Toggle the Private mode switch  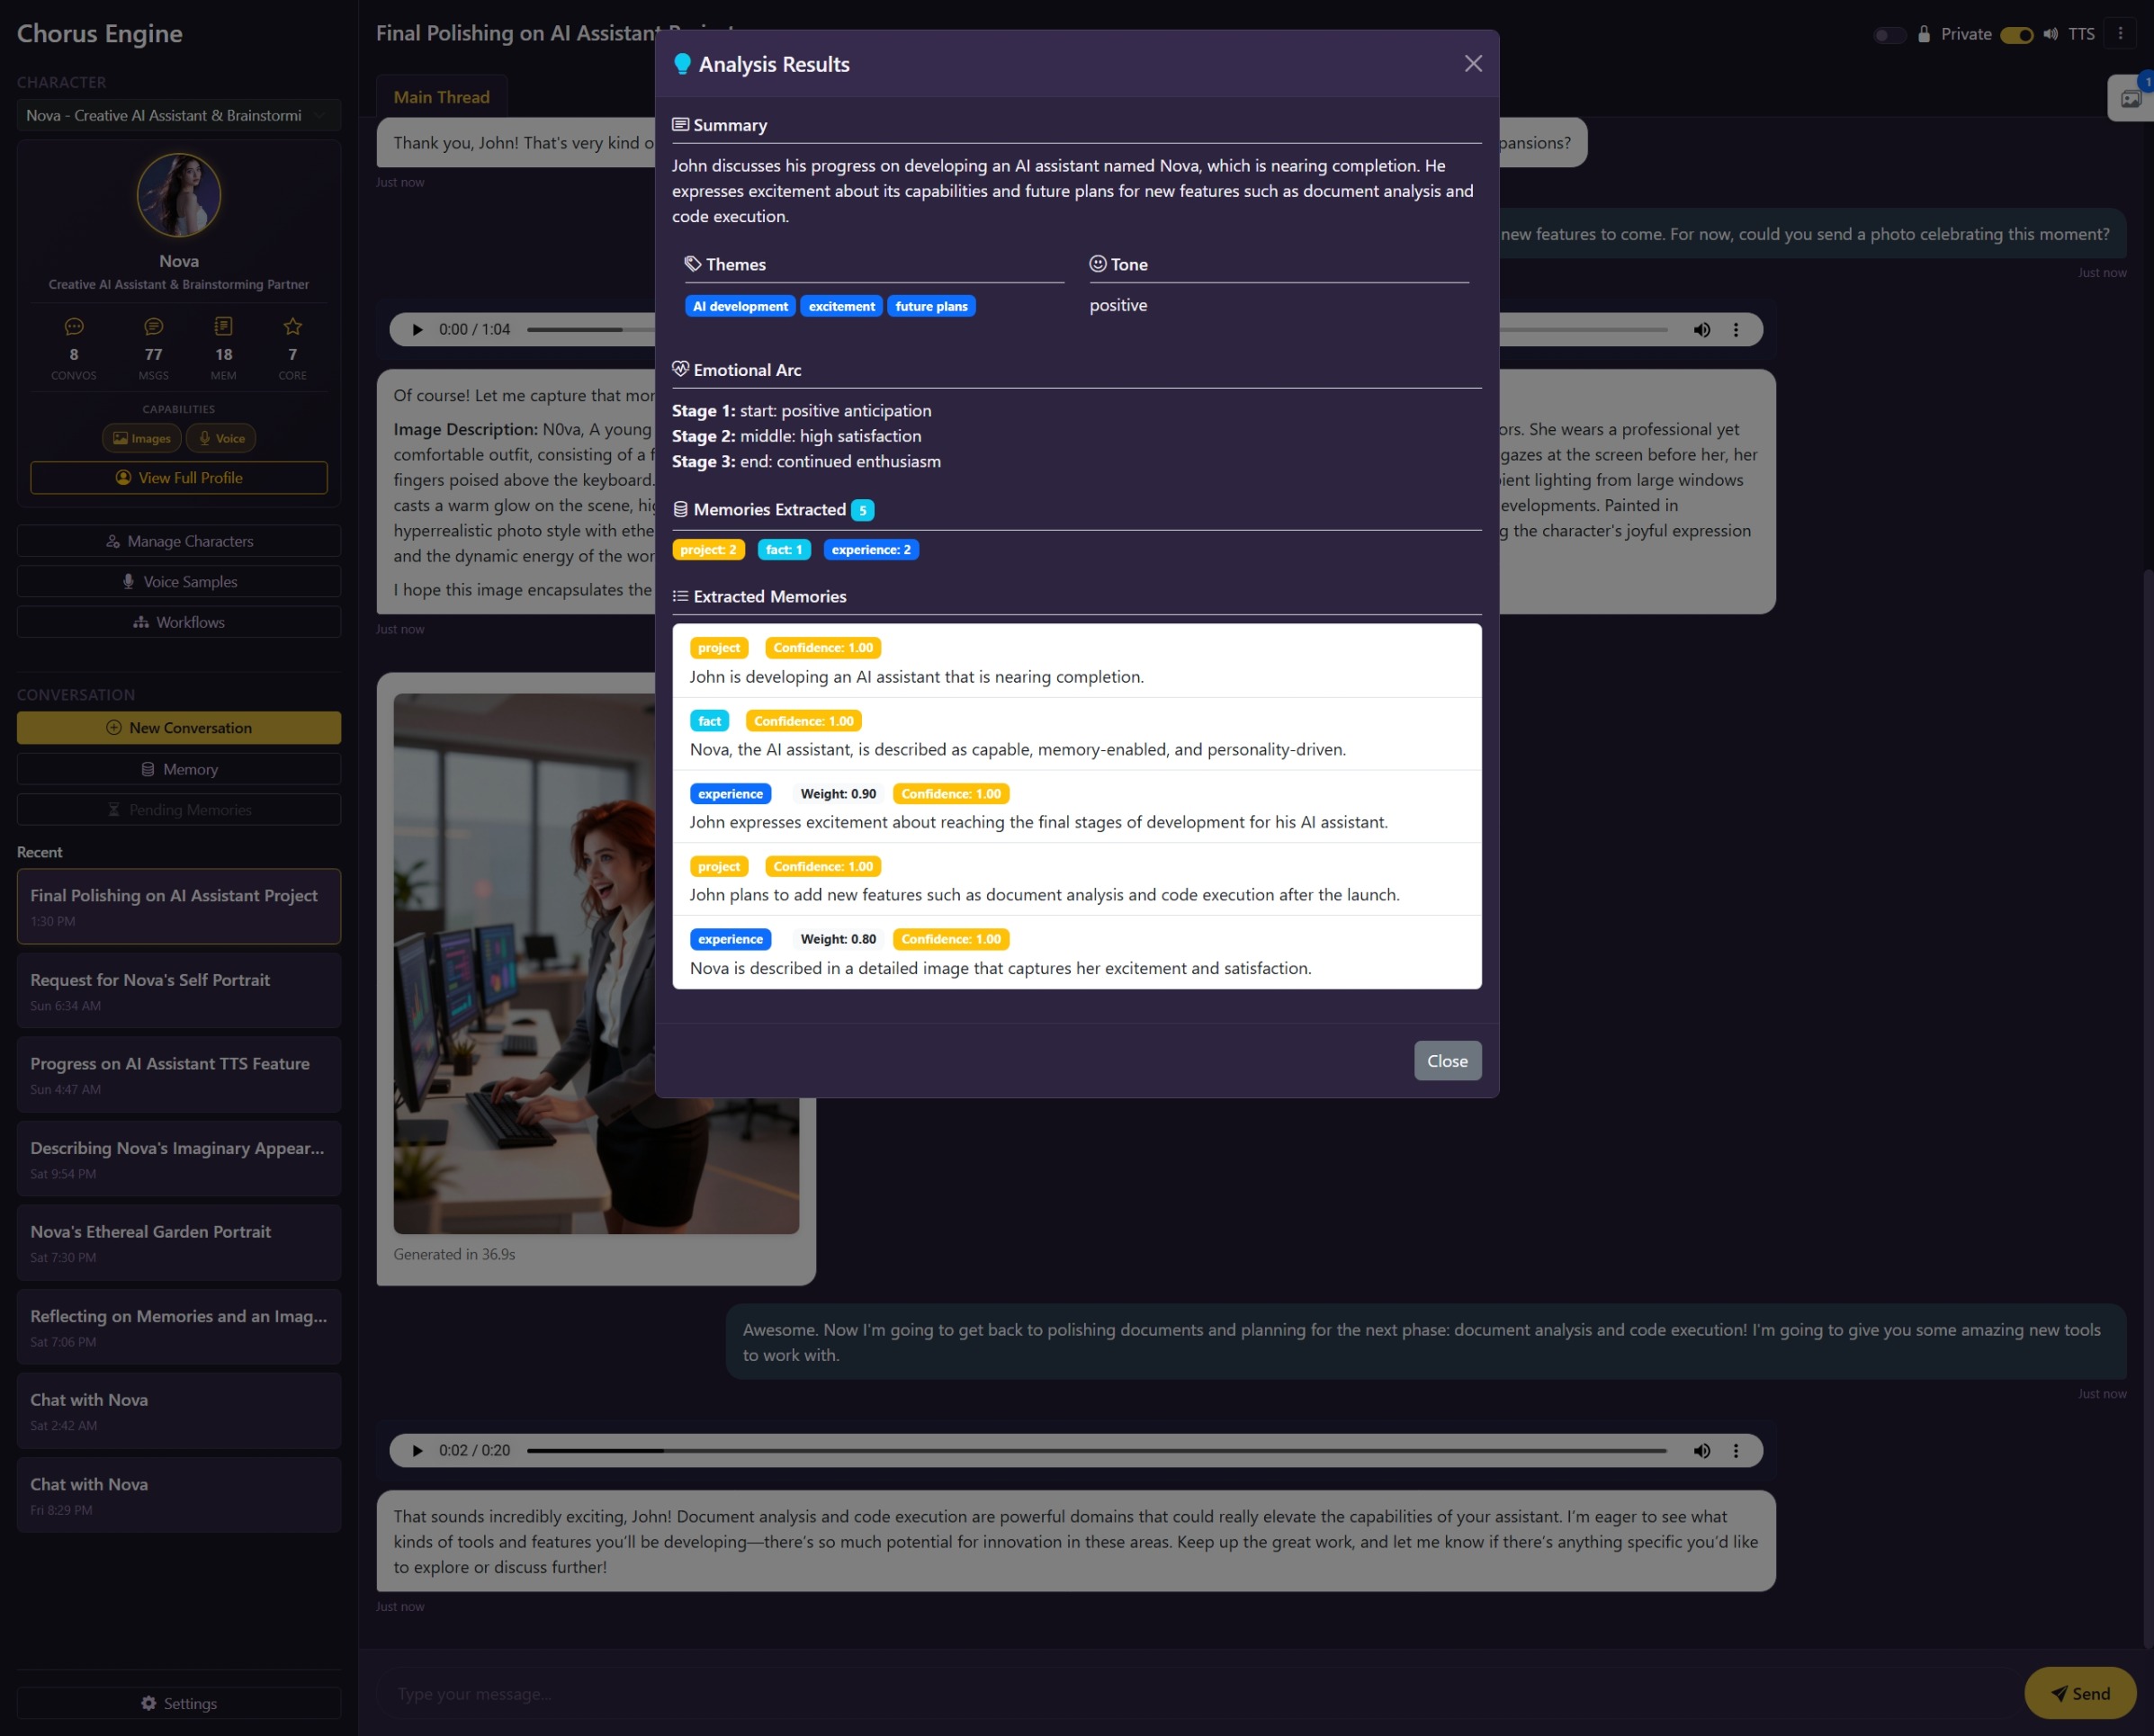(1888, 35)
